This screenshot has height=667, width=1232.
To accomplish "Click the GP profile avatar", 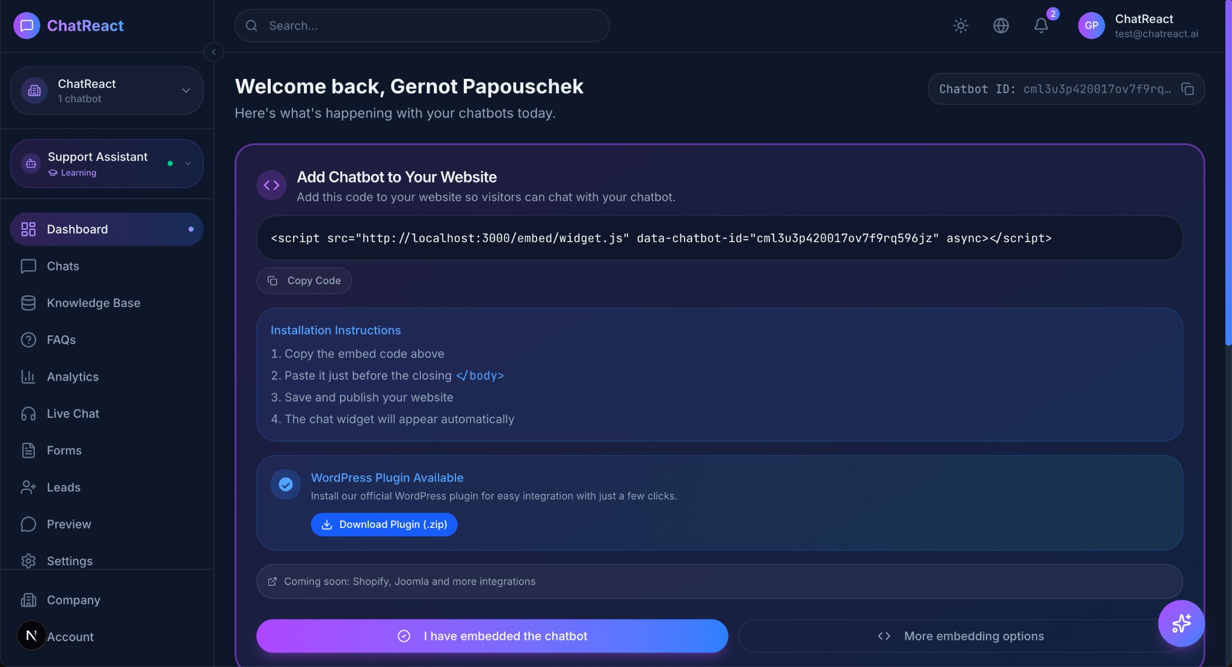I will [x=1091, y=25].
